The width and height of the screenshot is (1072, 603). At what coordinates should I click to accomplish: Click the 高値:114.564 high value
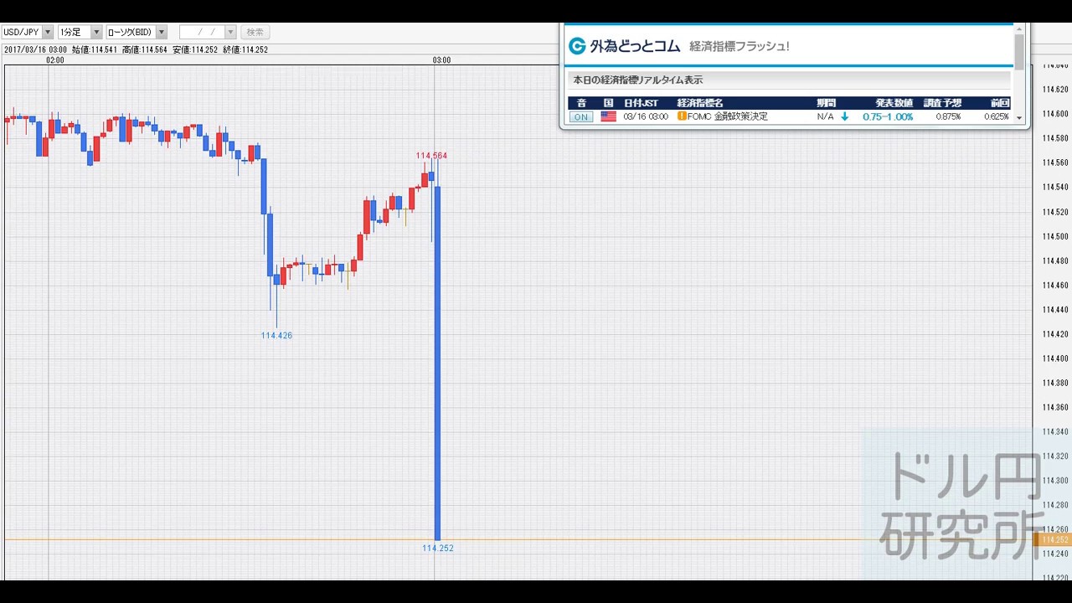[144, 49]
